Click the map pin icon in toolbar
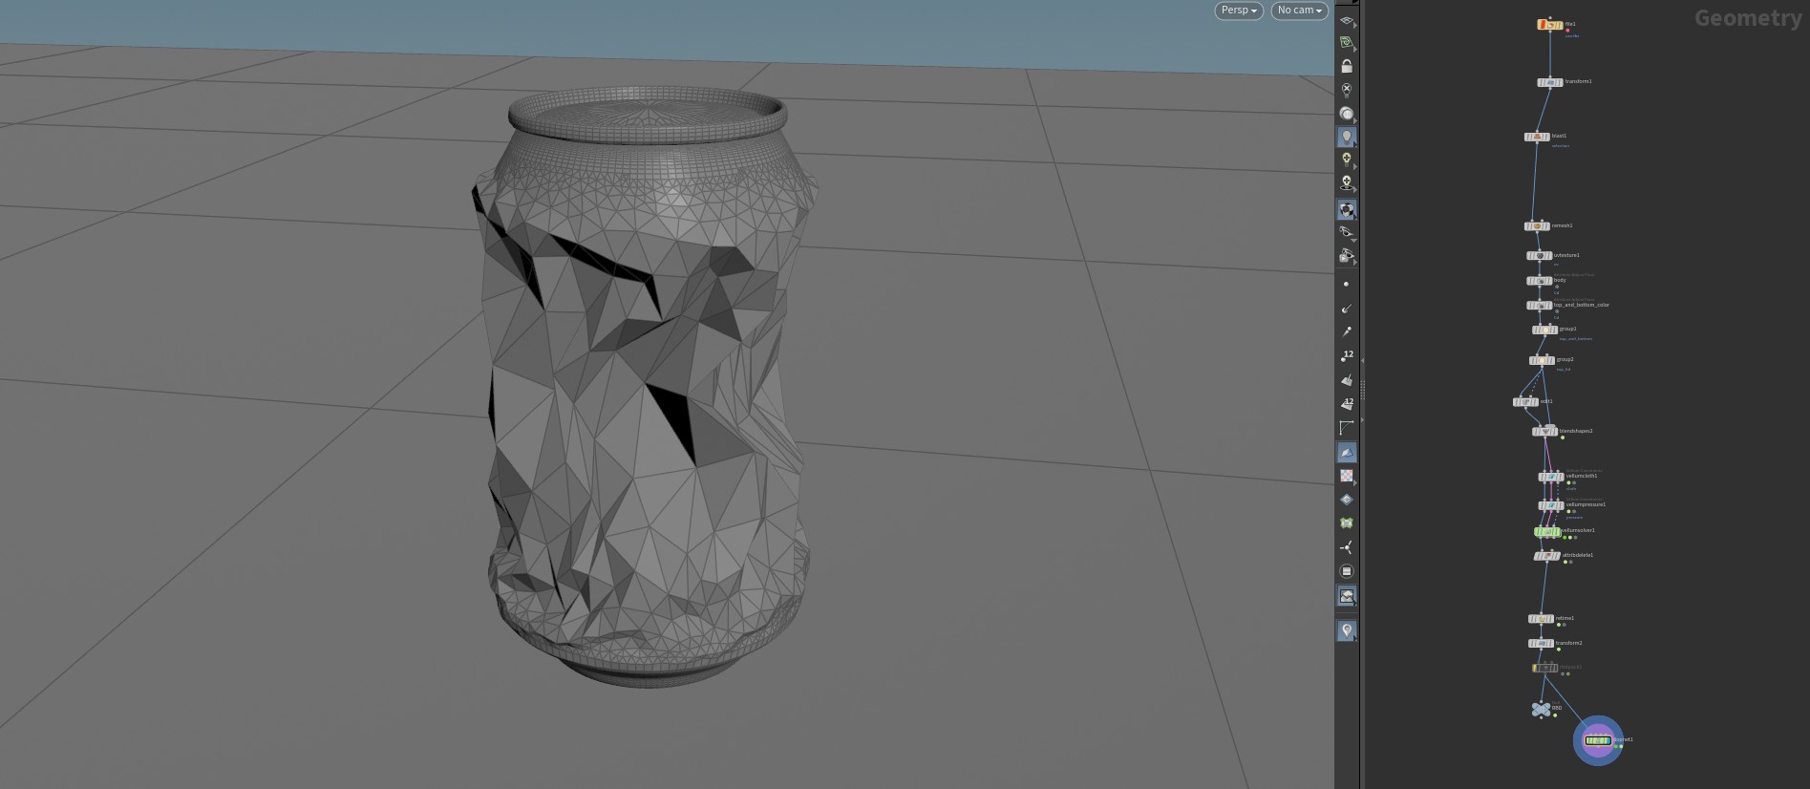The height and width of the screenshot is (789, 1810). click(1347, 630)
